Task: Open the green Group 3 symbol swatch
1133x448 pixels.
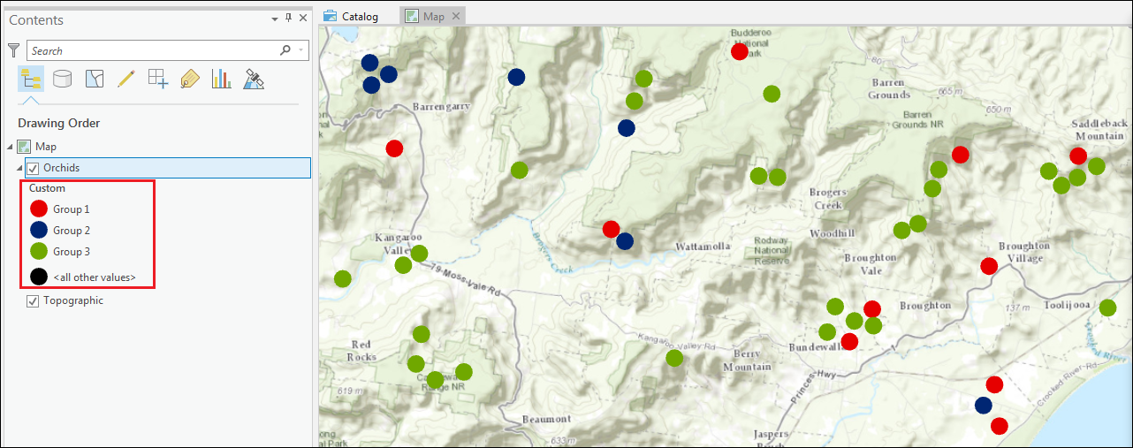Action: click(x=39, y=252)
